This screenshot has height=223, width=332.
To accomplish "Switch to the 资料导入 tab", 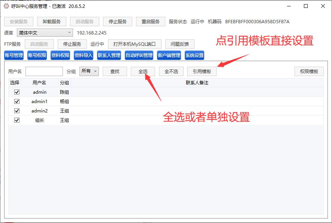I will click(x=84, y=55).
